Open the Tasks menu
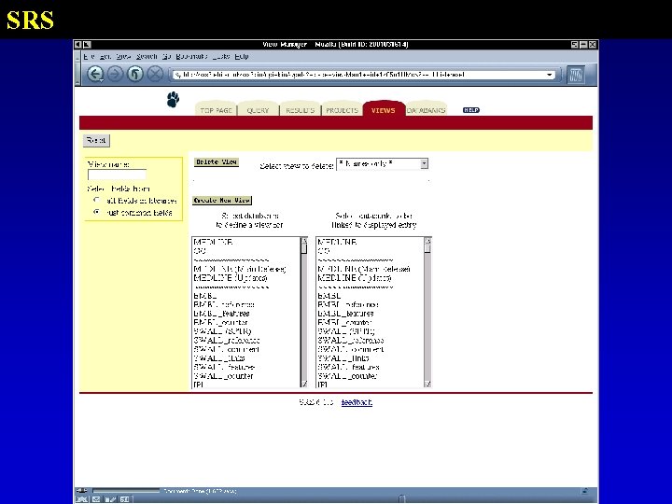The height and width of the screenshot is (504, 672). (221, 57)
